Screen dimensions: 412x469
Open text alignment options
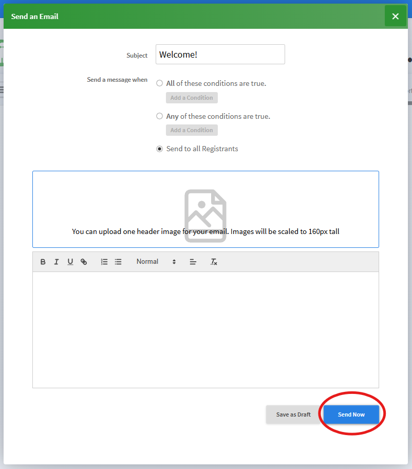(x=193, y=262)
